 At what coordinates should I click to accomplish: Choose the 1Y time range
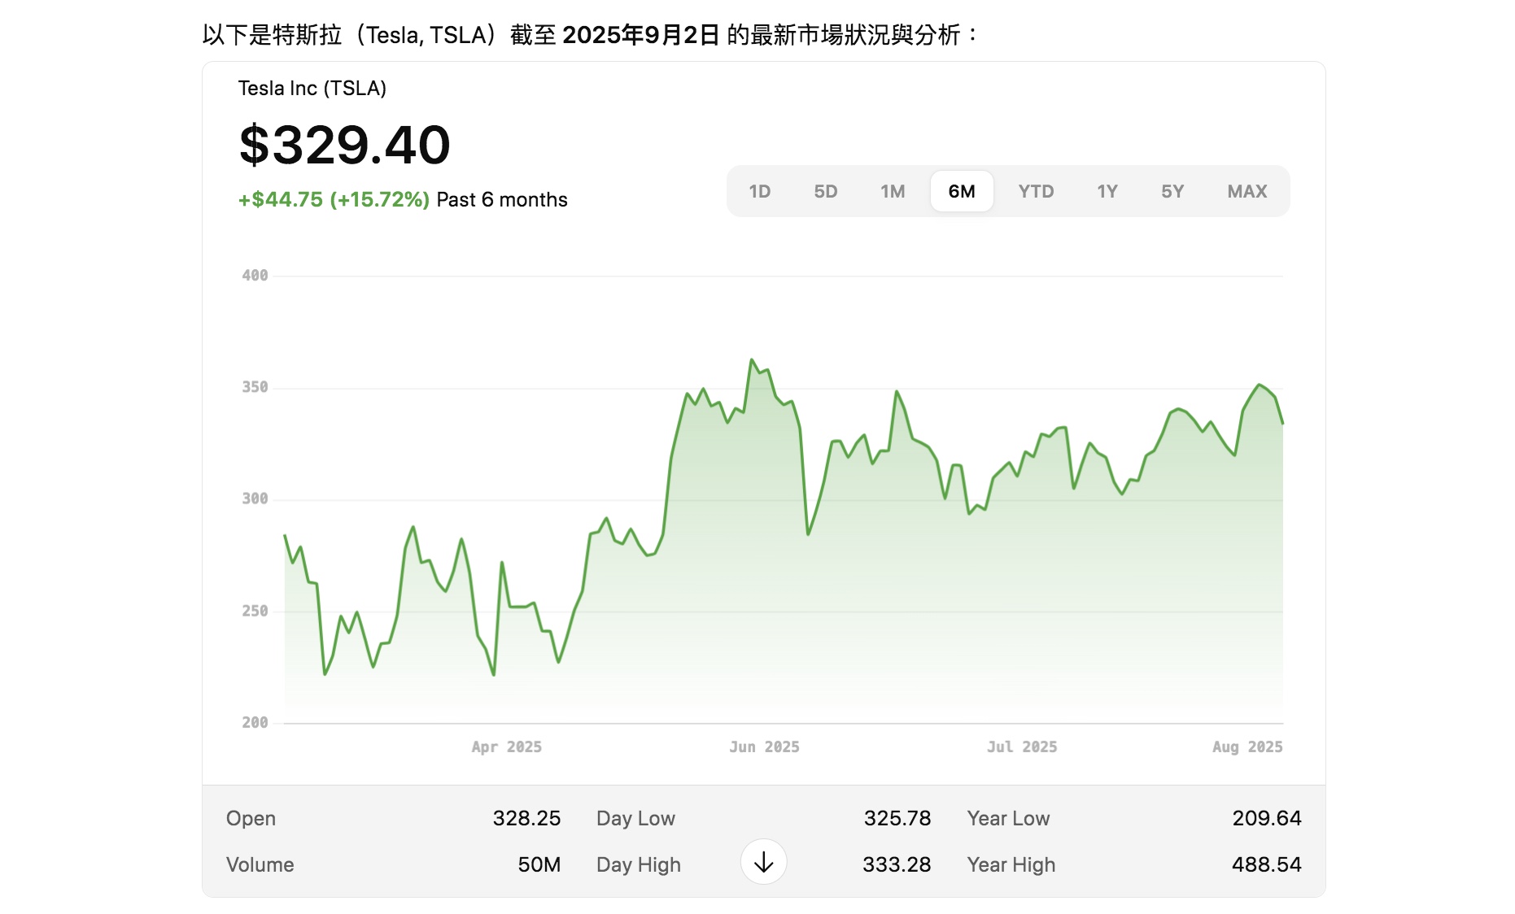pyautogui.click(x=1107, y=192)
